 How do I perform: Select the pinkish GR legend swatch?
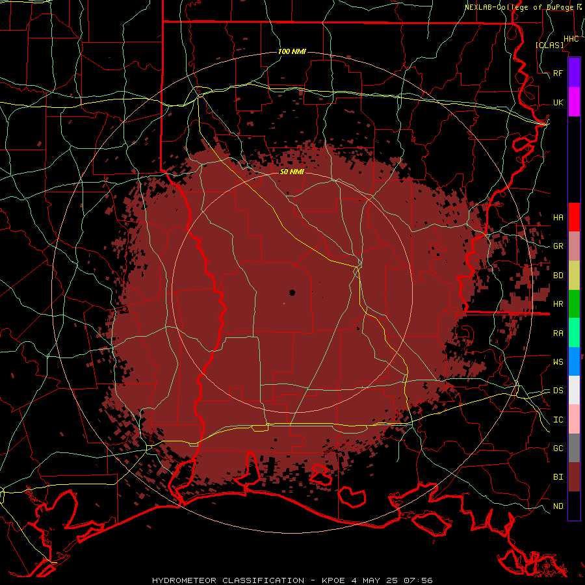[x=574, y=246]
